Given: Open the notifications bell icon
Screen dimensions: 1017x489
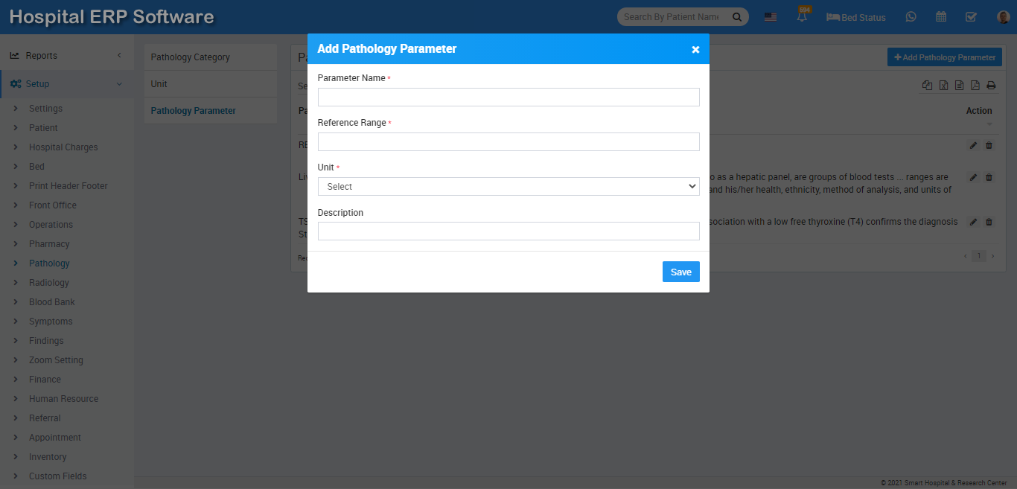Looking at the screenshot, I should [803, 16].
